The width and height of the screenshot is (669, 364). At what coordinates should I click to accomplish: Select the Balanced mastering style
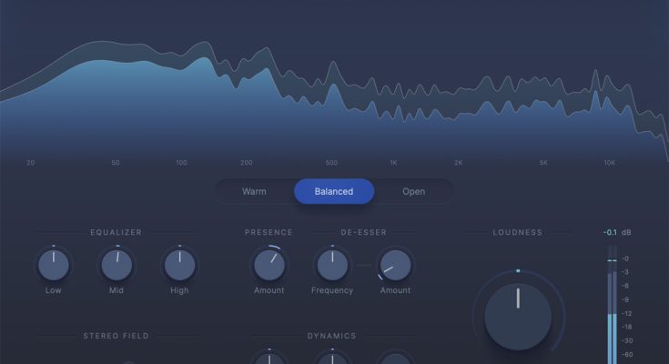click(333, 192)
